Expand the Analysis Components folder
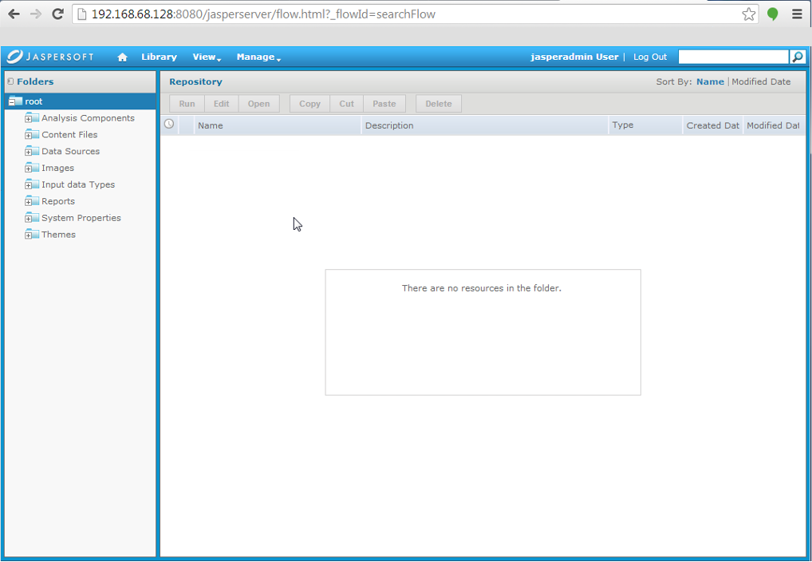 [x=29, y=119]
